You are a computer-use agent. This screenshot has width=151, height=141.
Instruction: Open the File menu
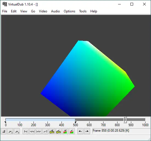[x=5, y=11]
